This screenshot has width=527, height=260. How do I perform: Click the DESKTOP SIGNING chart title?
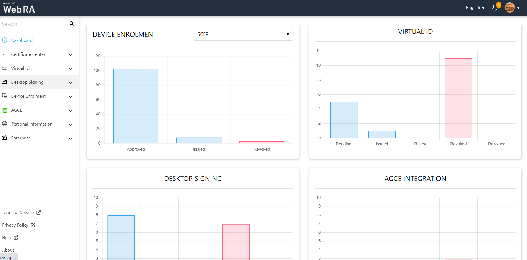(x=193, y=179)
